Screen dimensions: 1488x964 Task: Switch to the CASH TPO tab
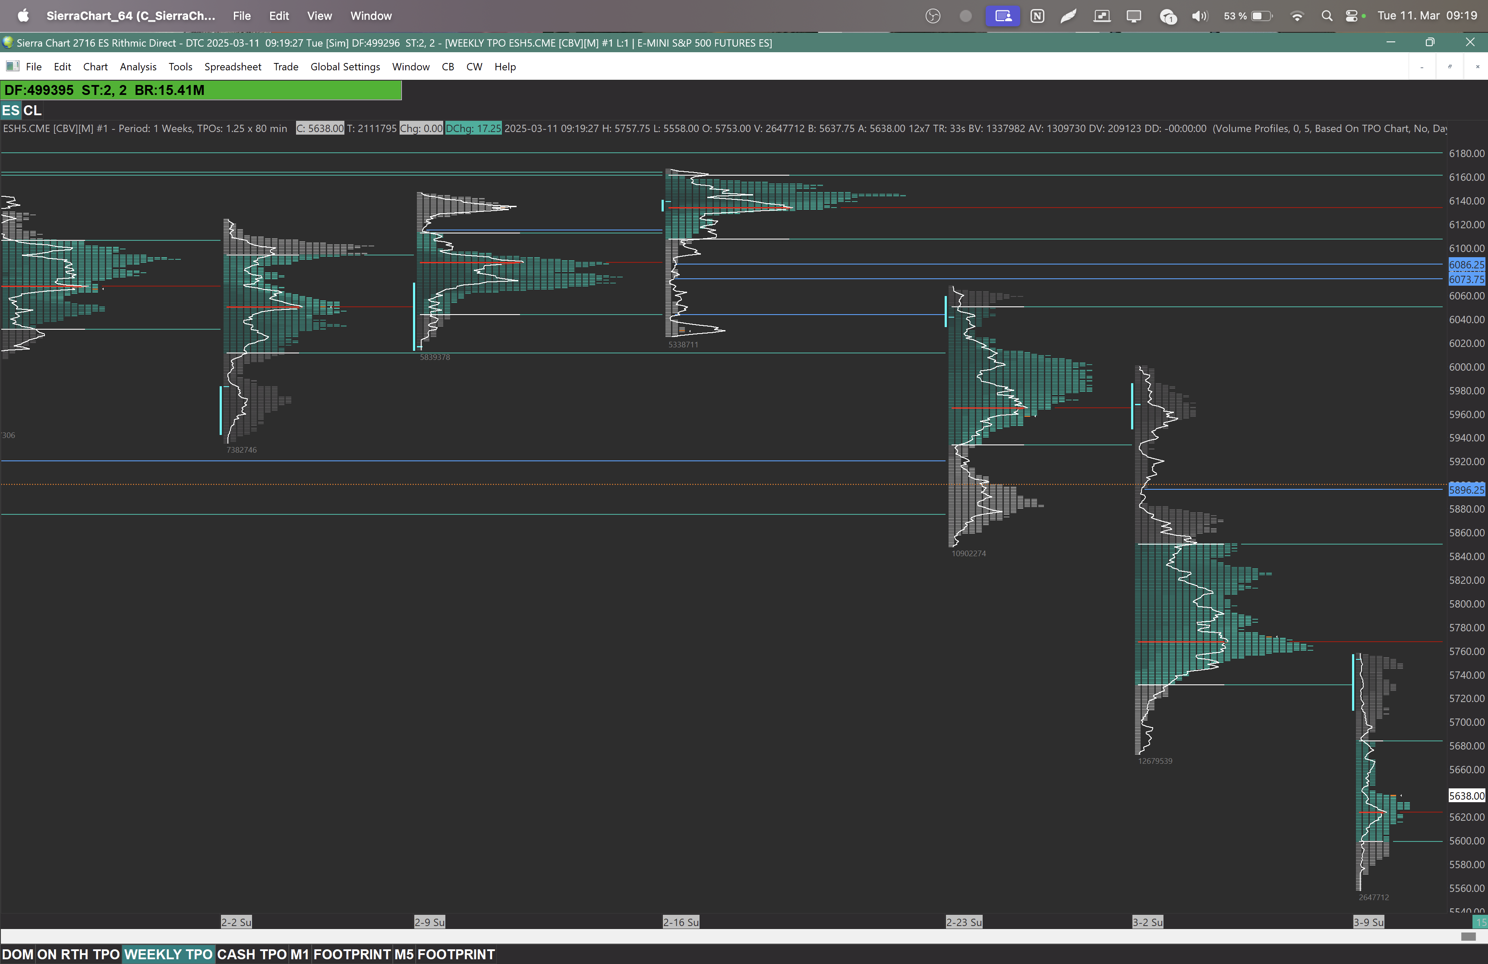click(x=251, y=955)
